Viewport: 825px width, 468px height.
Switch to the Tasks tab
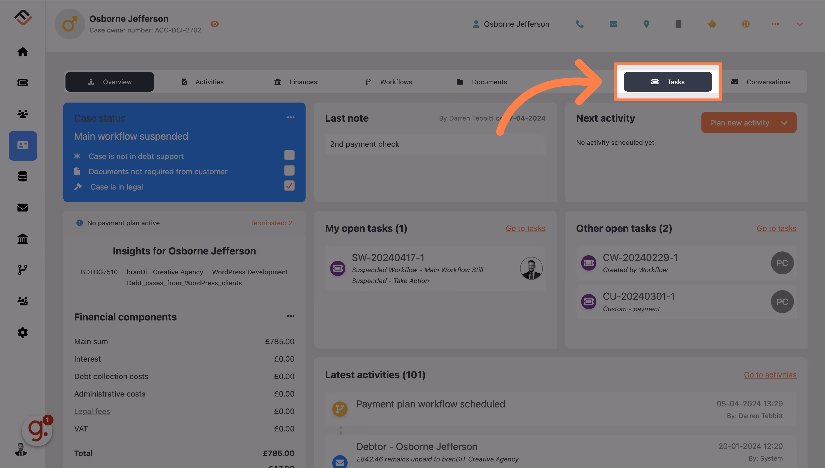668,82
